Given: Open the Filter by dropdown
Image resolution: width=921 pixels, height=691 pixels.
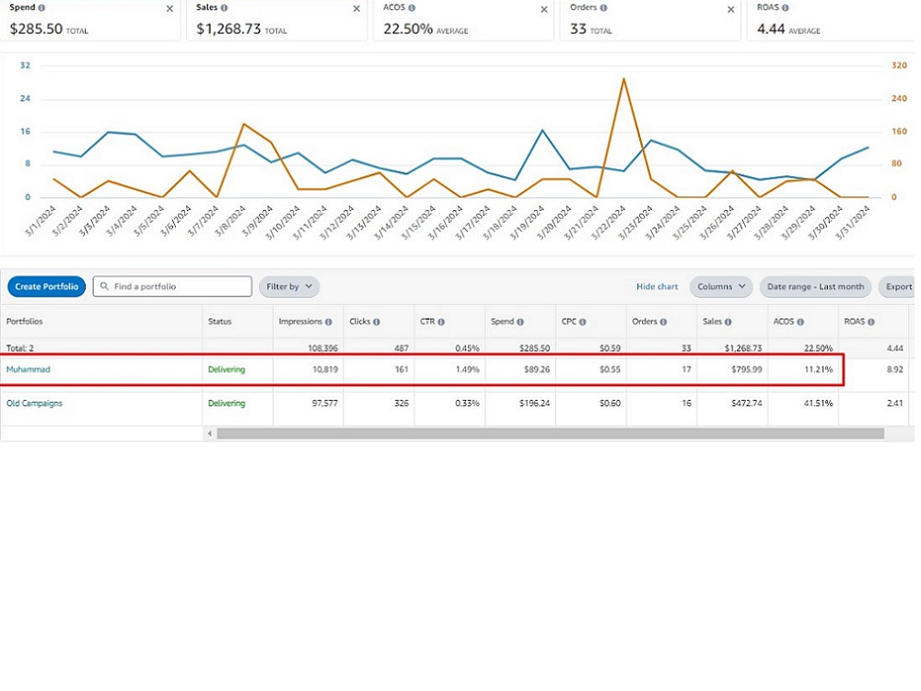Looking at the screenshot, I should [x=289, y=287].
